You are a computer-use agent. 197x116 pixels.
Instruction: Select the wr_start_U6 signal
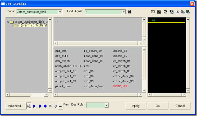121,66
